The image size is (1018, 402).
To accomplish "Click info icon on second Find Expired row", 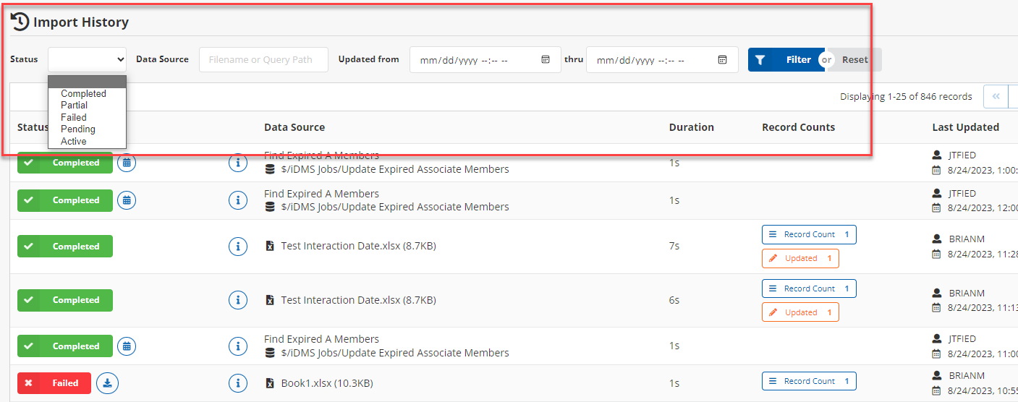I will pos(238,200).
